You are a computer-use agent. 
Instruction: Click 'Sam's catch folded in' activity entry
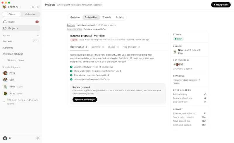(x=190, y=117)
